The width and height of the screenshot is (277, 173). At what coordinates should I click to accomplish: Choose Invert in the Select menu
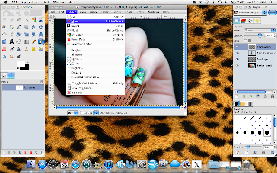pyautogui.click(x=95, y=26)
